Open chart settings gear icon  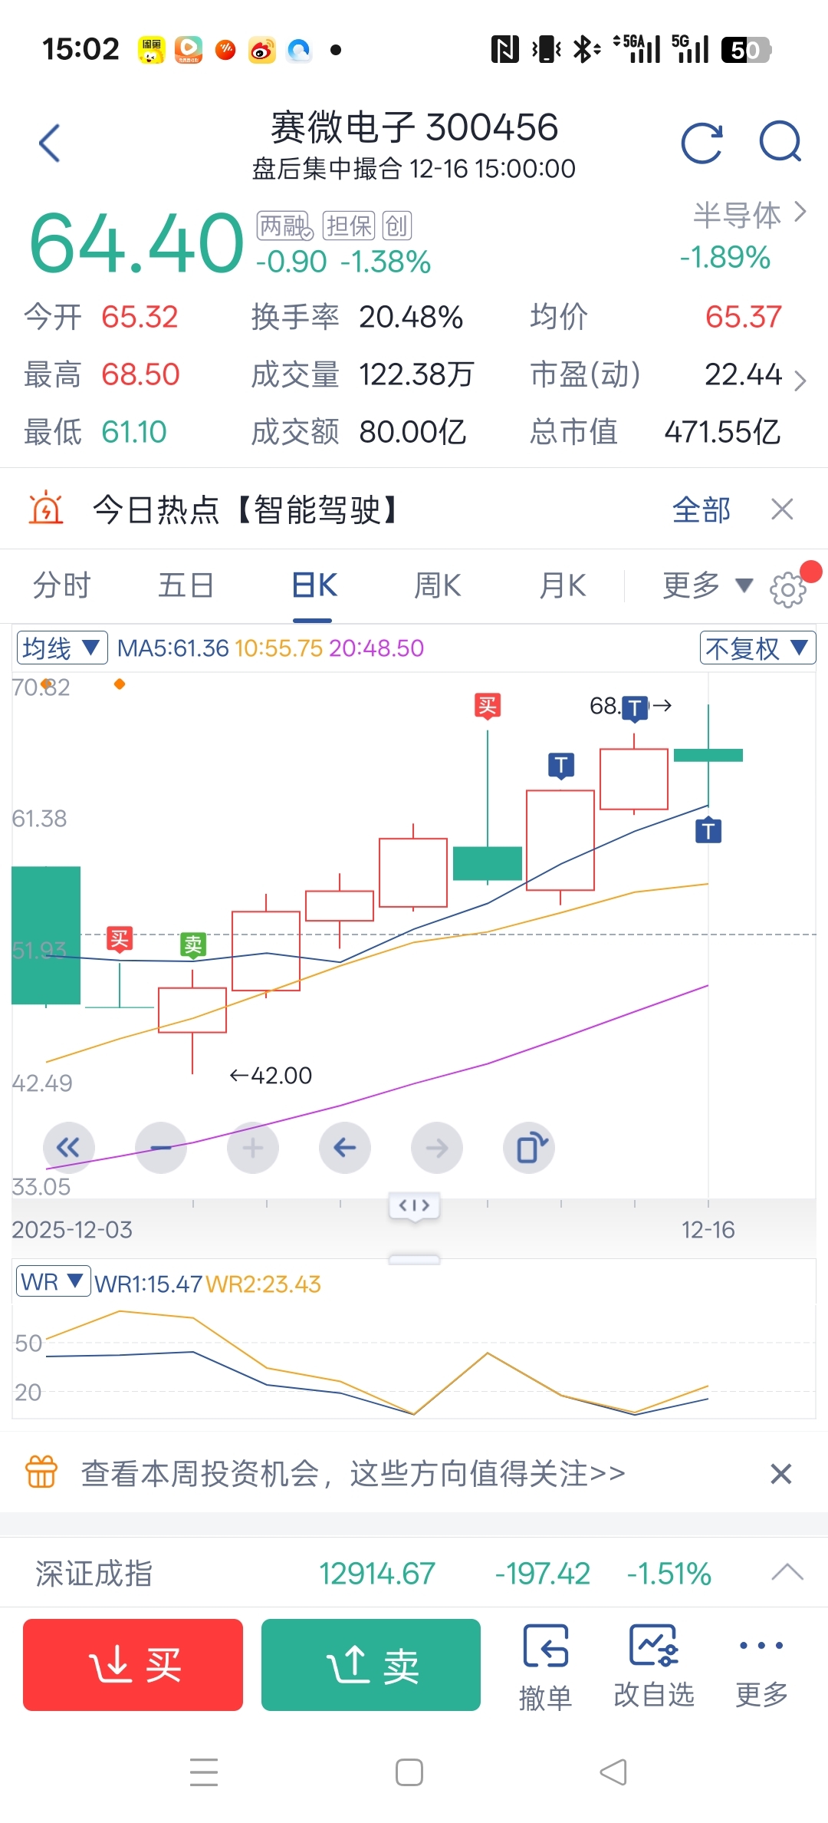pyautogui.click(x=788, y=589)
